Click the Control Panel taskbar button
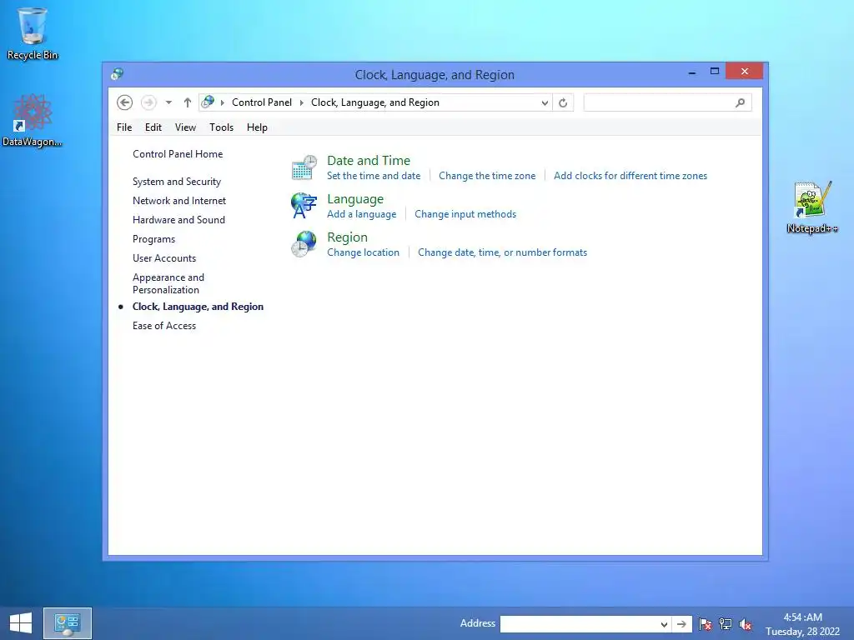The width and height of the screenshot is (854, 640). (x=68, y=622)
